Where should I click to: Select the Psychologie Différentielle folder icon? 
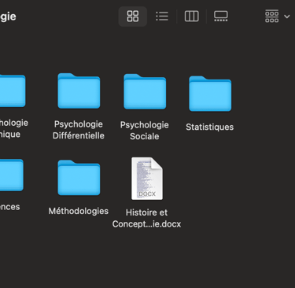tap(79, 90)
